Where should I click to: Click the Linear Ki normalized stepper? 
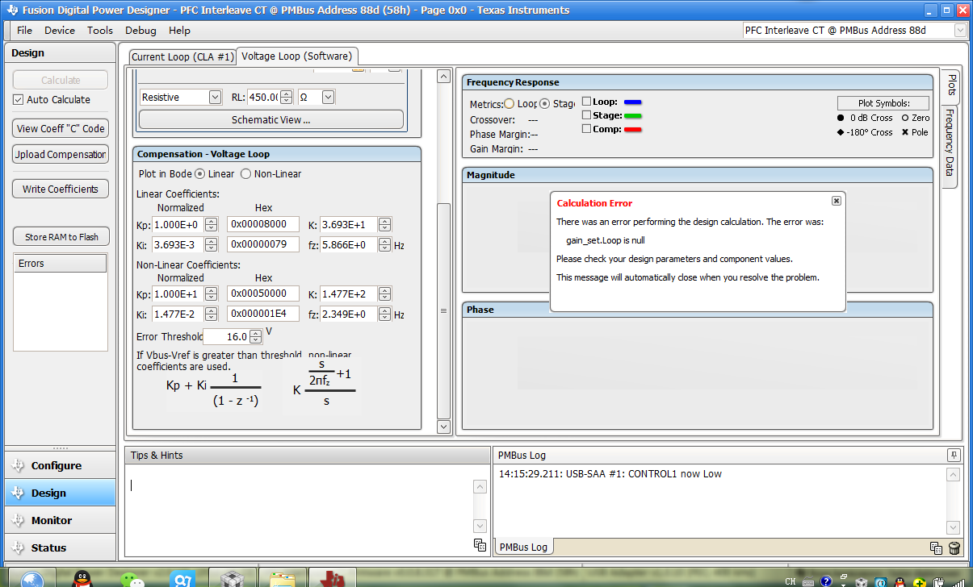coord(211,244)
